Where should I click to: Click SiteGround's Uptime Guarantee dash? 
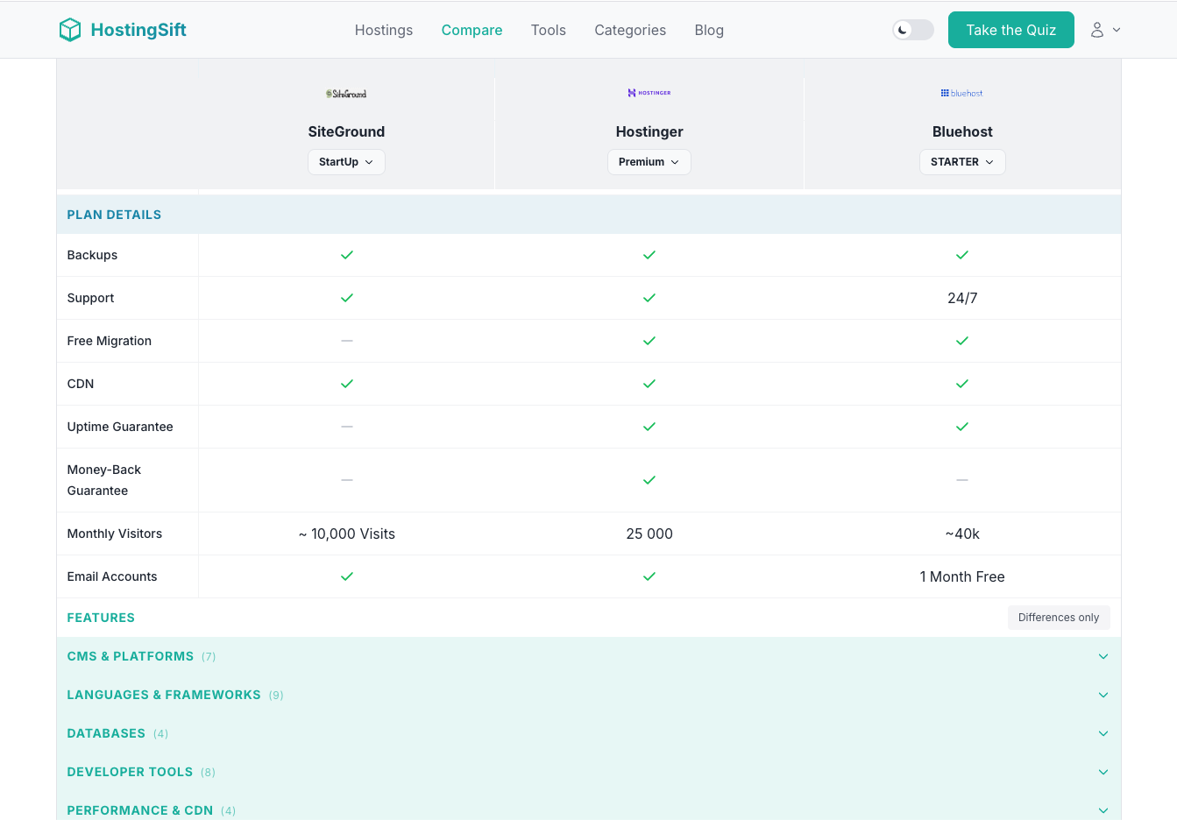click(x=347, y=426)
